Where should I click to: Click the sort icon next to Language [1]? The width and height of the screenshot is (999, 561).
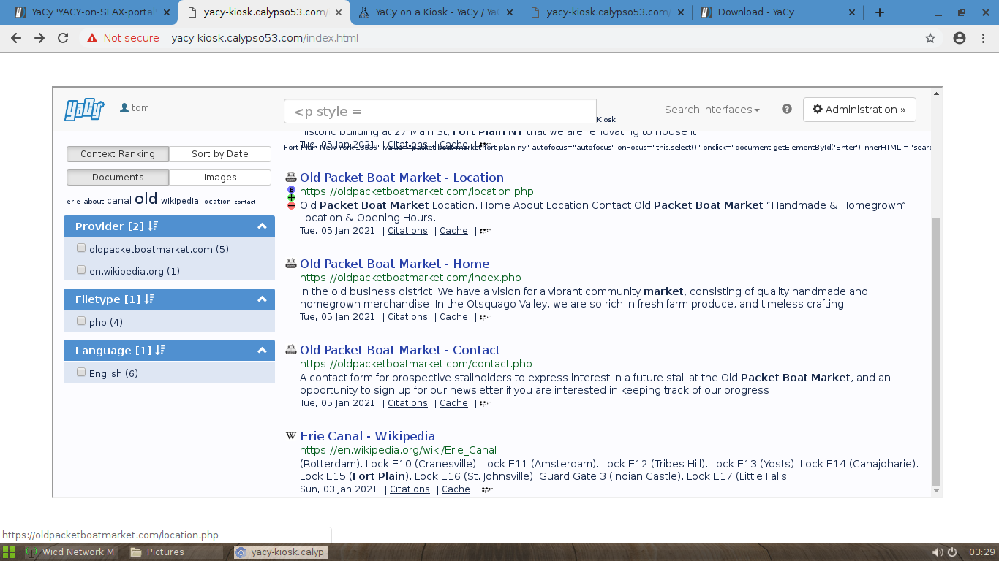tap(160, 350)
